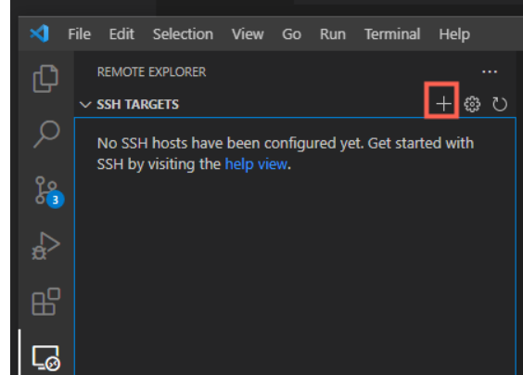The width and height of the screenshot is (523, 375).
Task: Add new SSH target with plus icon
Action: tap(443, 104)
